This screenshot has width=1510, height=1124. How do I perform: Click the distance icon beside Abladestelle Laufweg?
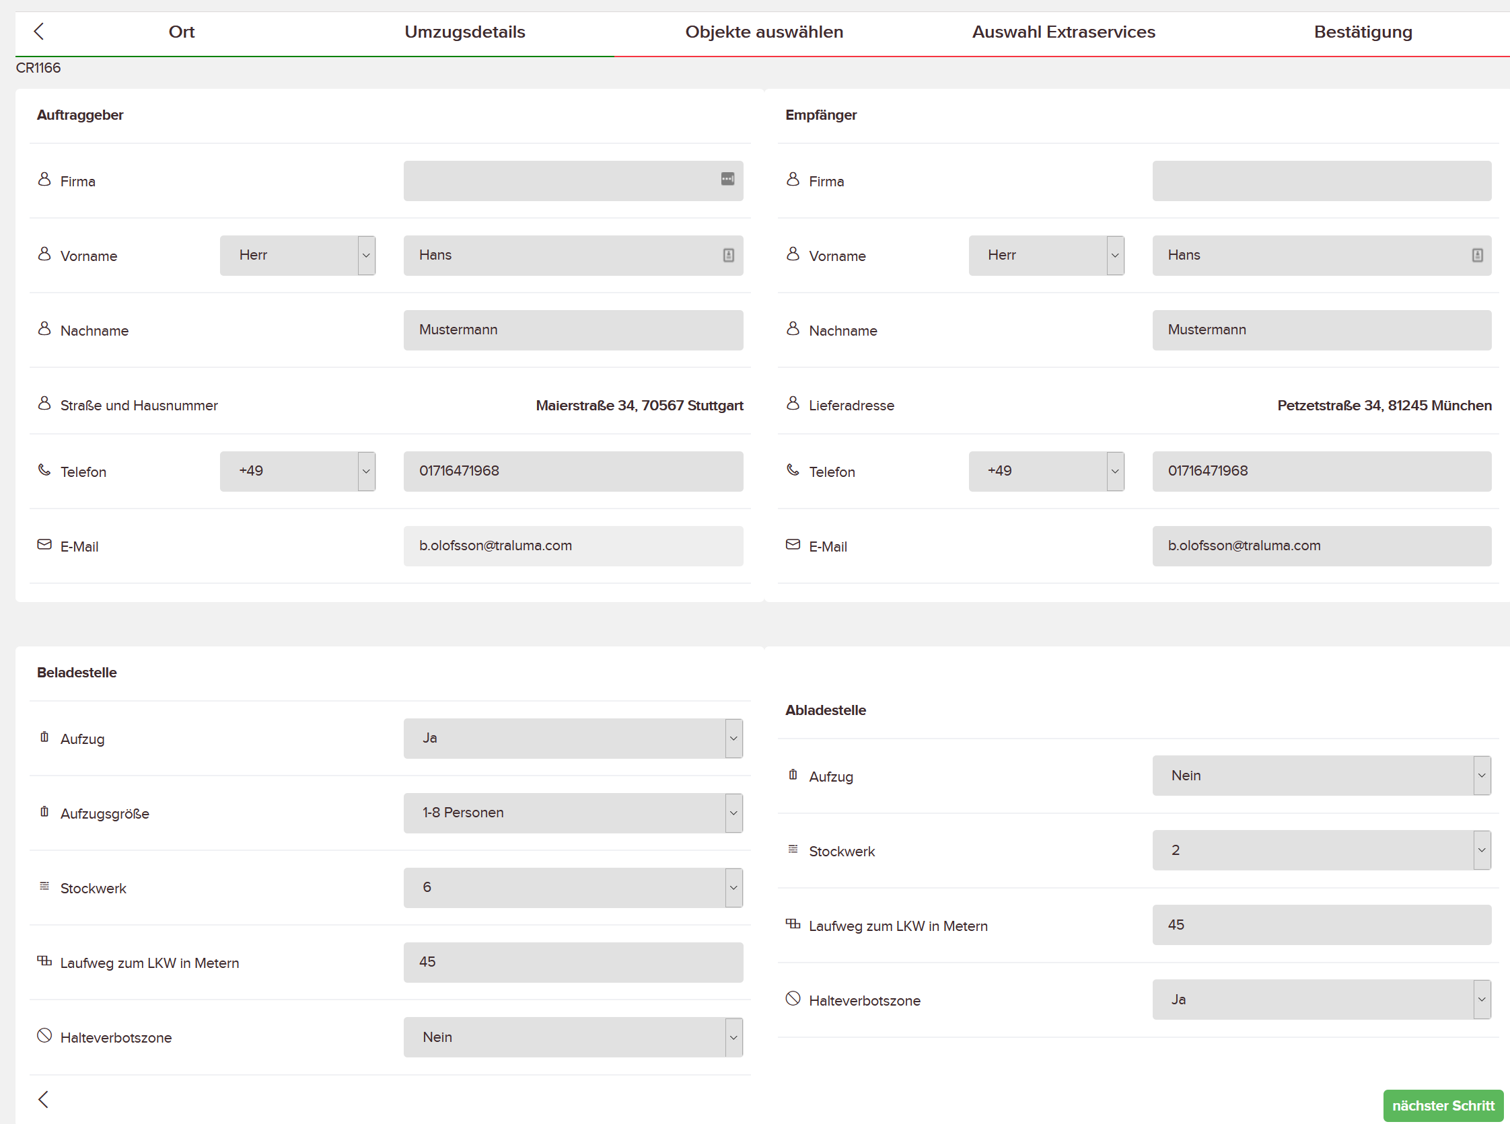point(793,925)
